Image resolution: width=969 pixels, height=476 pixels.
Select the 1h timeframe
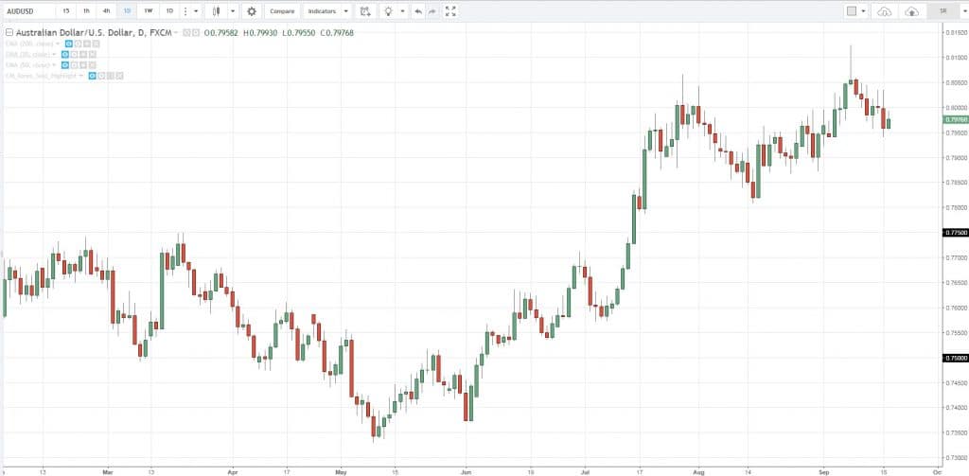(x=86, y=11)
